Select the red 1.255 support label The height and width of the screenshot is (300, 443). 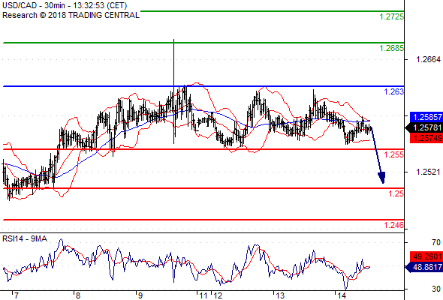coord(394,154)
